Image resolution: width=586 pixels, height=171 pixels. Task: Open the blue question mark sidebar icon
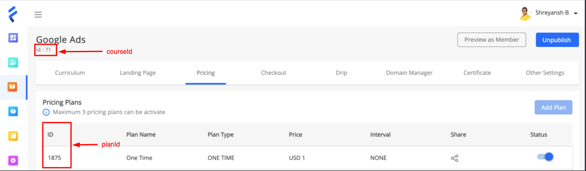pos(13,111)
